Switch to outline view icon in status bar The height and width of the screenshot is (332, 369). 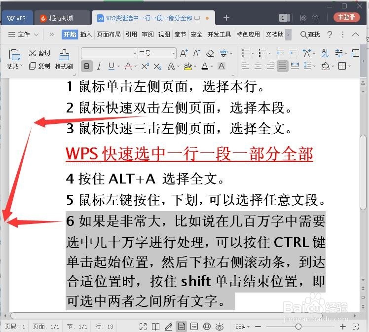pos(194,327)
